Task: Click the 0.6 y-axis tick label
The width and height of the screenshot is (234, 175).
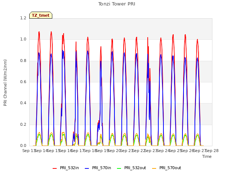Action: click(x=23, y=82)
